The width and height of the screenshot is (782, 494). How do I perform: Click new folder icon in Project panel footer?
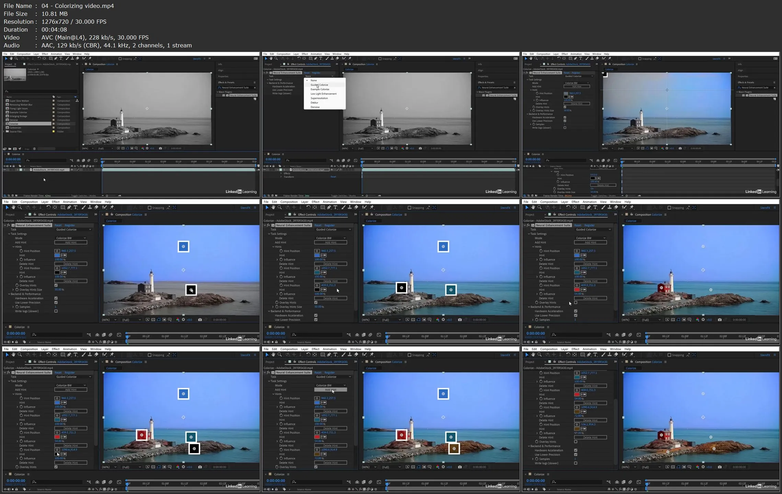[x=10, y=149]
